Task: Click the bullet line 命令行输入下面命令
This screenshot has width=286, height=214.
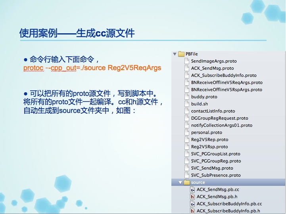Action: (x=64, y=59)
